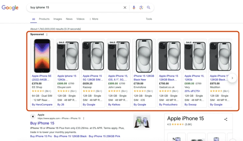
Task: Click the Buy iPhone 15 Pro sitelink
Action: click(41, 136)
